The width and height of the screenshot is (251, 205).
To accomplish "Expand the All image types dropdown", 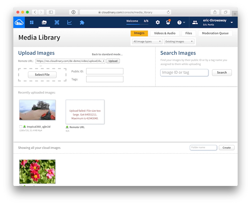I will coord(147,42).
